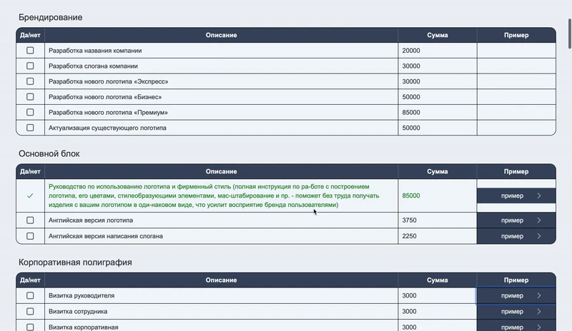Click the chevron arrow in Визитка корпоративная row

click(538, 327)
